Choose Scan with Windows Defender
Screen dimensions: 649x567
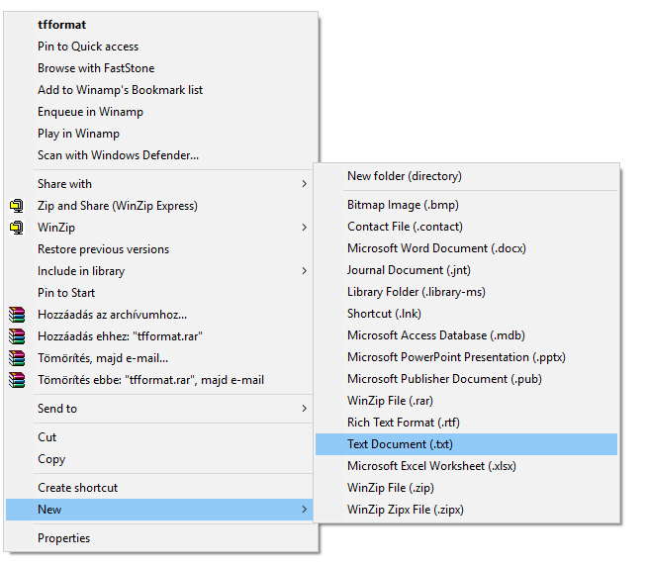tap(118, 155)
